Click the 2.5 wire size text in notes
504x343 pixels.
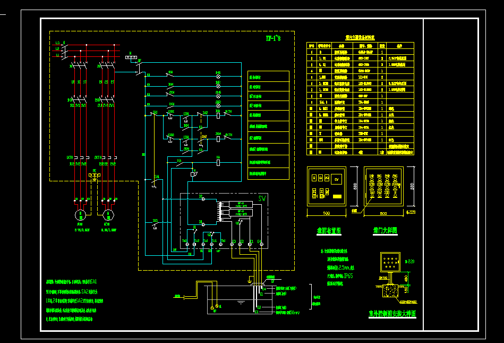tap(343, 267)
